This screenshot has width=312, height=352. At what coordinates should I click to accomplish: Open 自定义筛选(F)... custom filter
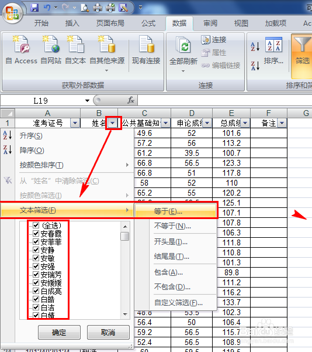coord(176,303)
